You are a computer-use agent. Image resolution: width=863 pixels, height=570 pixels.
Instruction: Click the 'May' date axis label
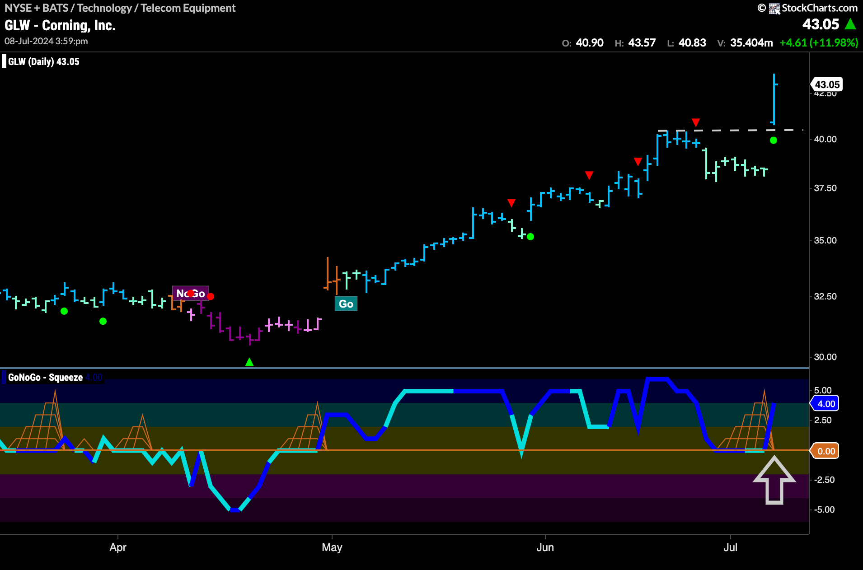click(x=332, y=547)
